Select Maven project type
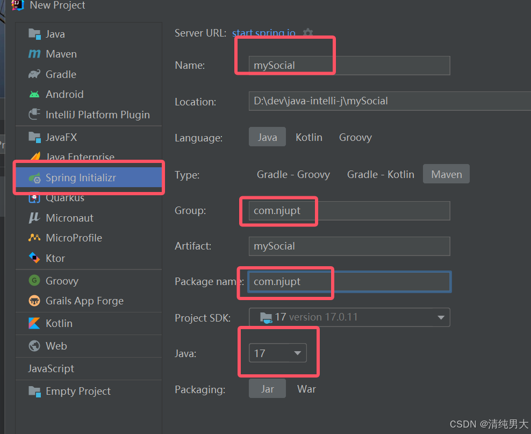The width and height of the screenshot is (531, 434). (x=89, y=54)
